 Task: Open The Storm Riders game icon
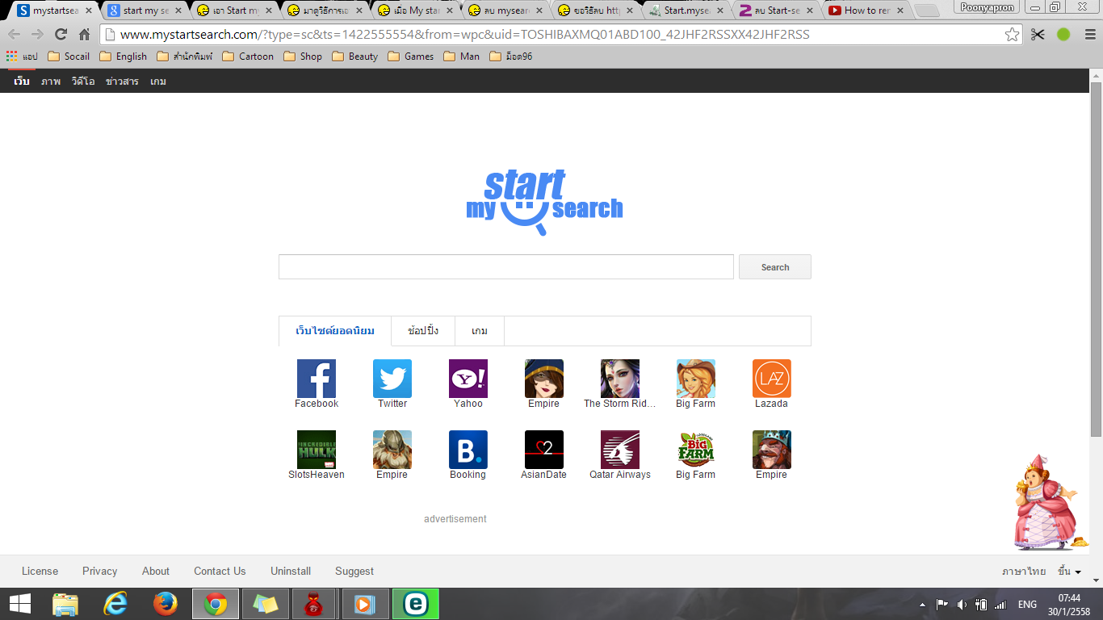[620, 379]
